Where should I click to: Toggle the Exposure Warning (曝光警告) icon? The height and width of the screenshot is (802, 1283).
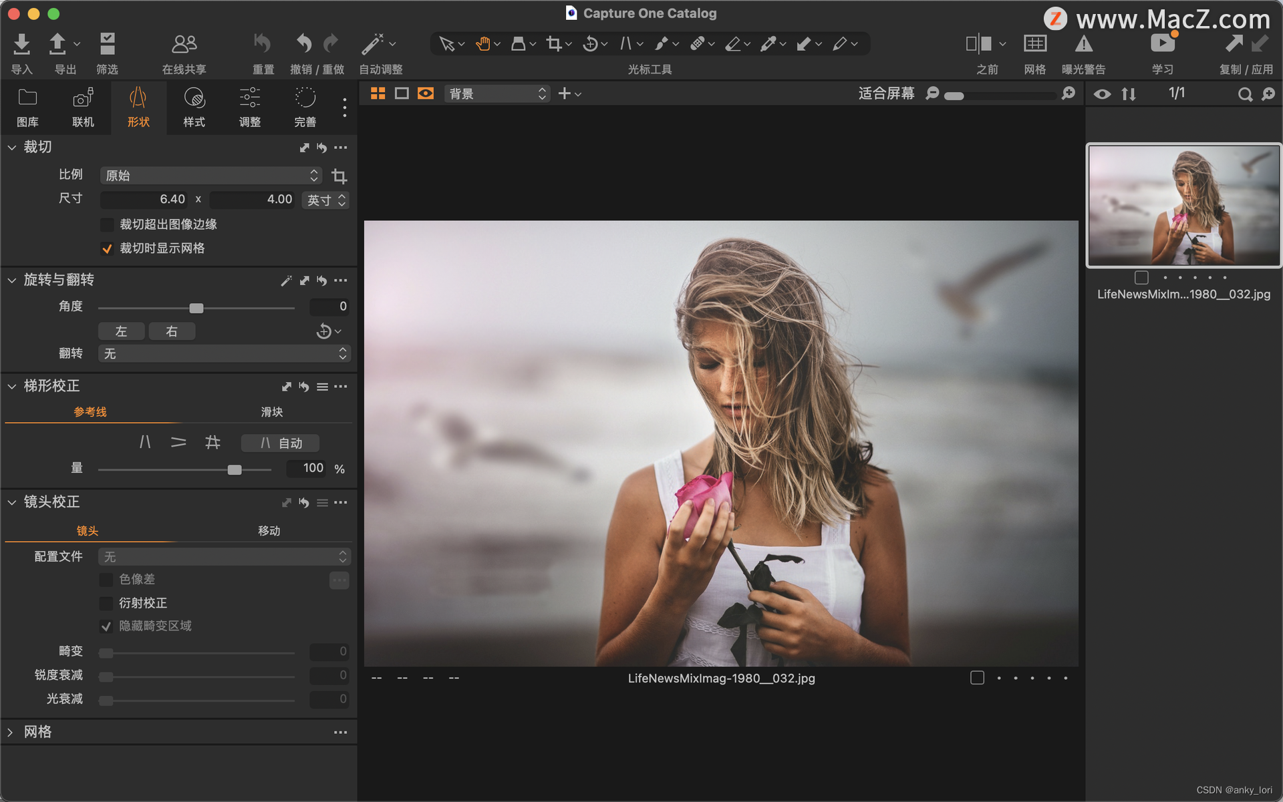tap(1083, 44)
